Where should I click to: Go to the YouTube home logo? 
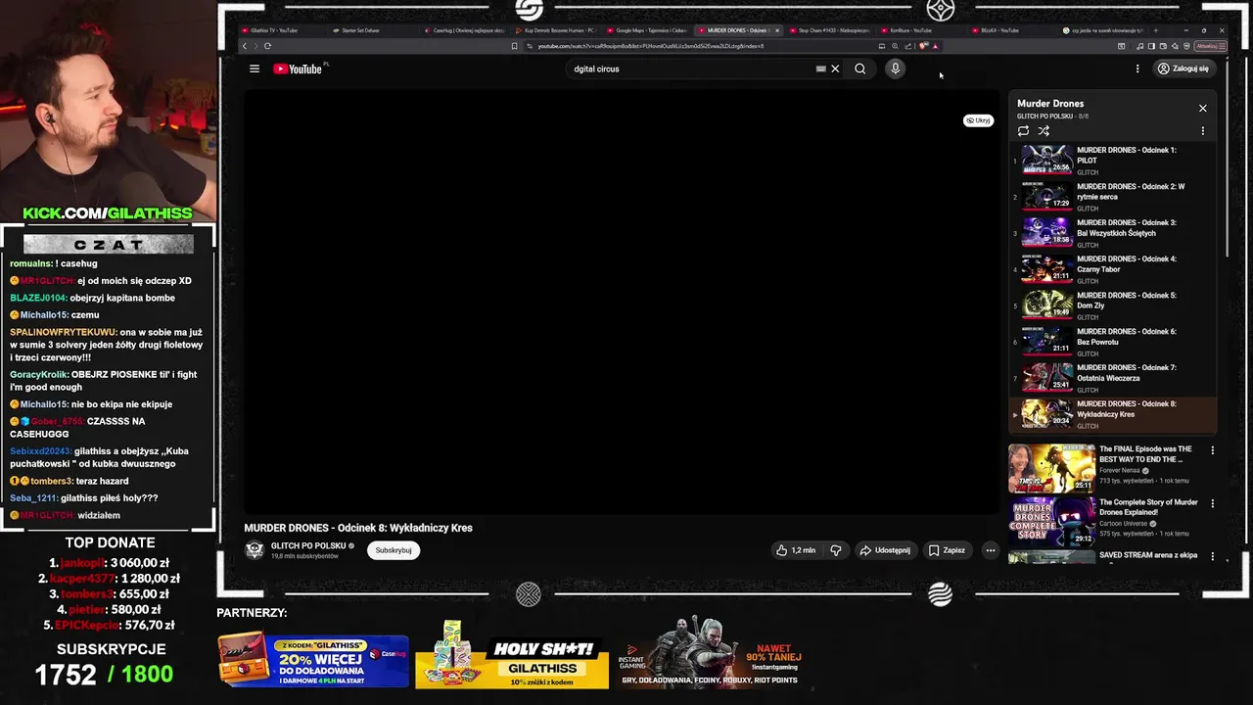tap(298, 69)
